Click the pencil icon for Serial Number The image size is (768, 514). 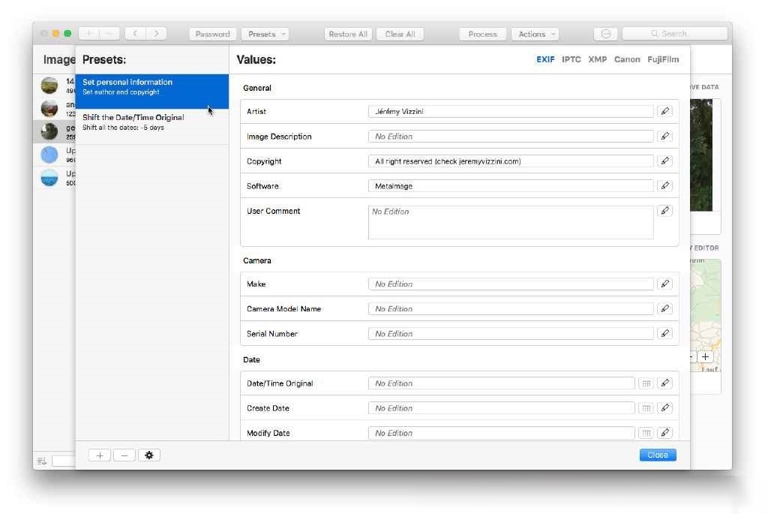pos(664,333)
